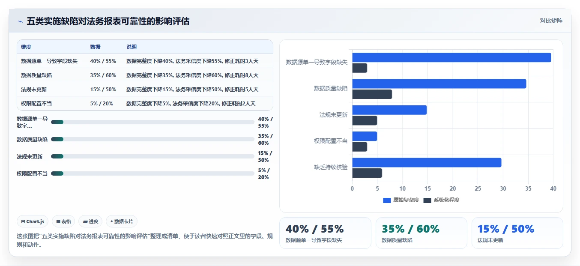
Task: Select the 表格 tag chip
Action: click(x=63, y=221)
